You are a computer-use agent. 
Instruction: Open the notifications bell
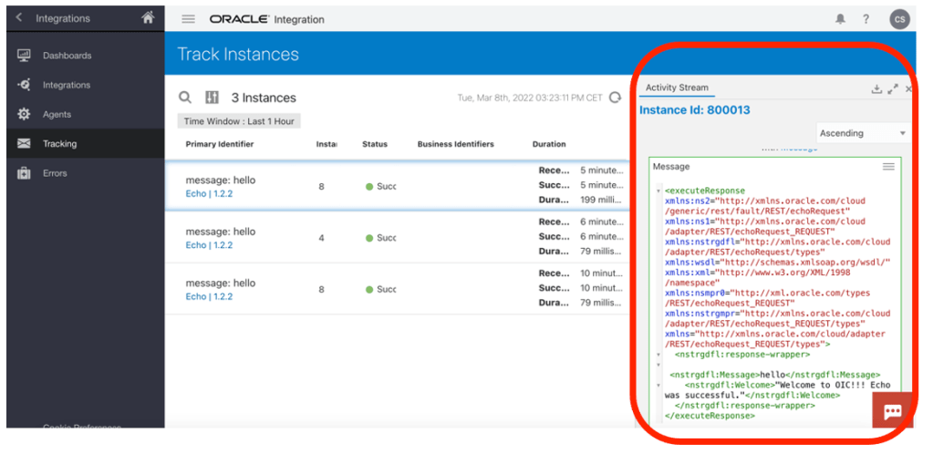pos(840,19)
